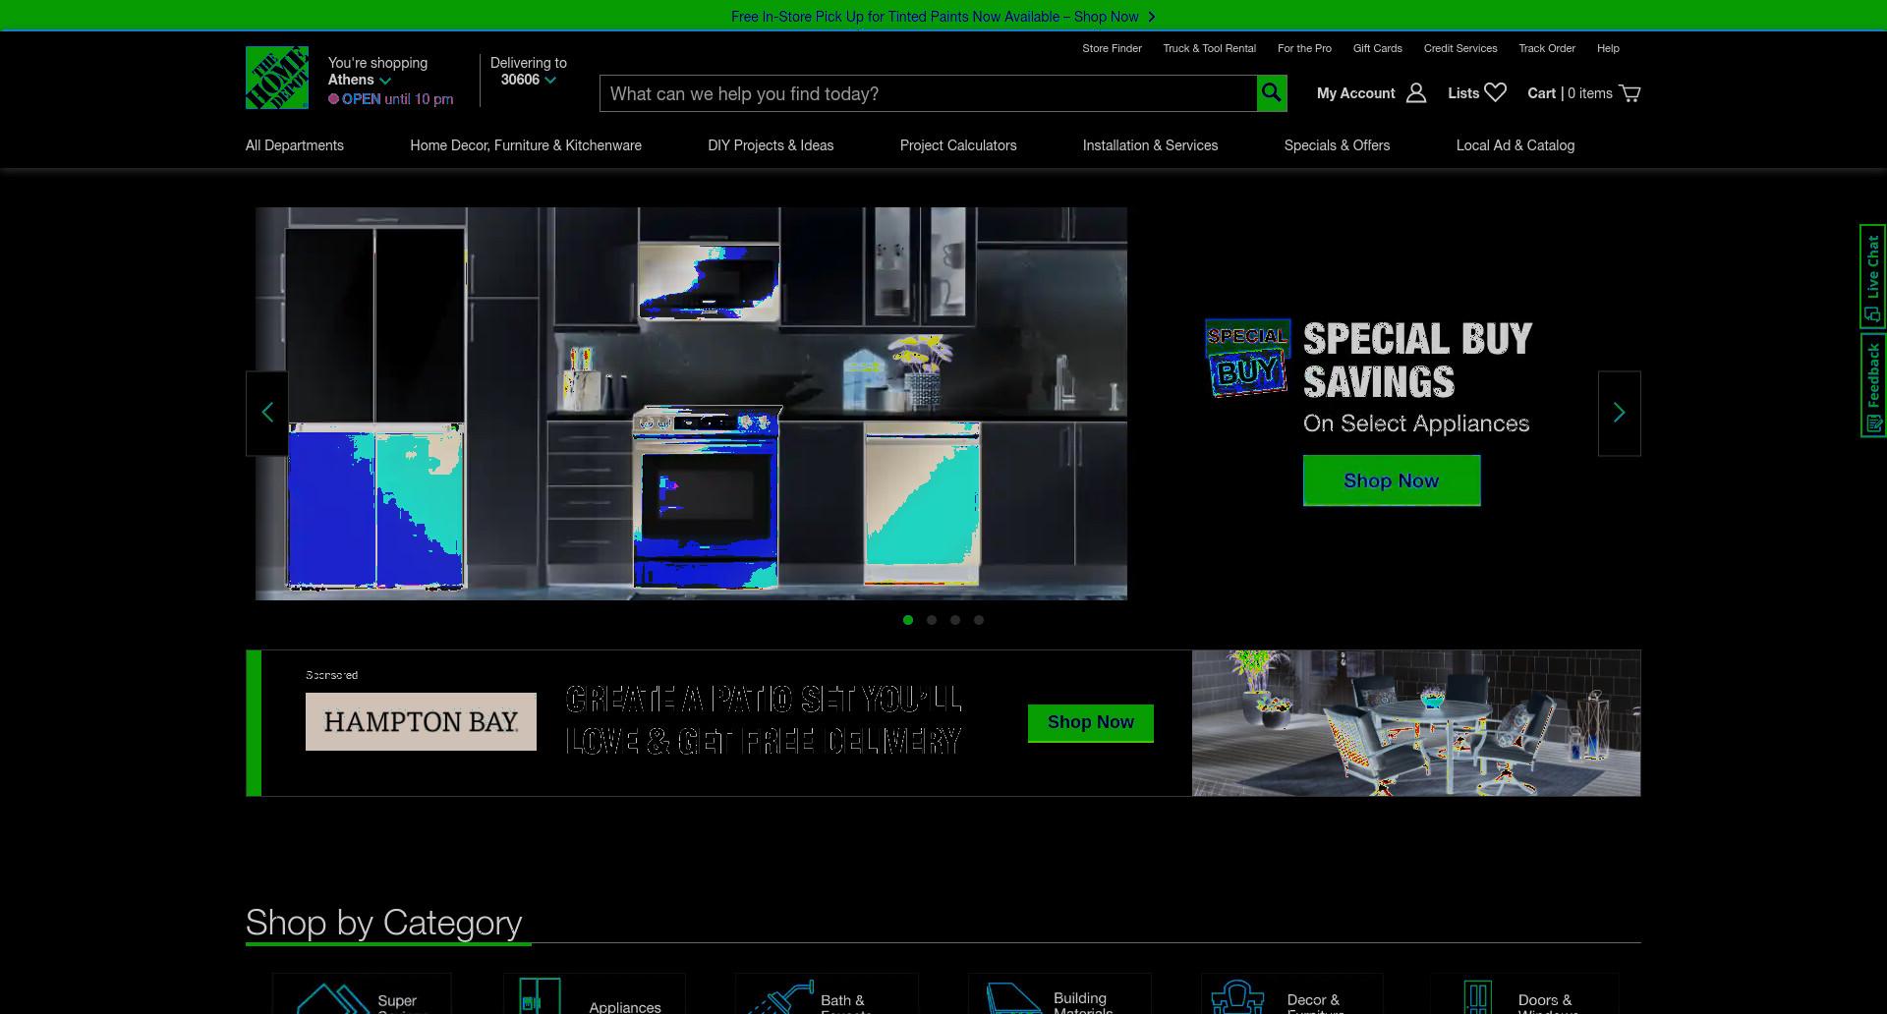The width and height of the screenshot is (1887, 1014).
Task: Open Installation & Services menu
Action: 1150,145
